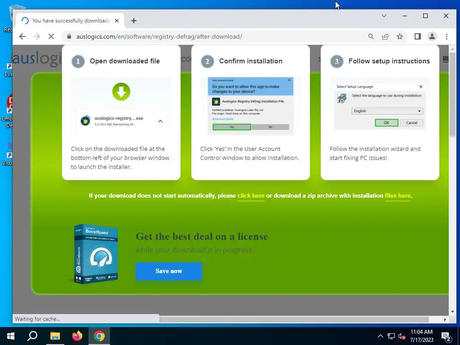
Task: Open File Explorer from taskbar
Action: (55, 336)
